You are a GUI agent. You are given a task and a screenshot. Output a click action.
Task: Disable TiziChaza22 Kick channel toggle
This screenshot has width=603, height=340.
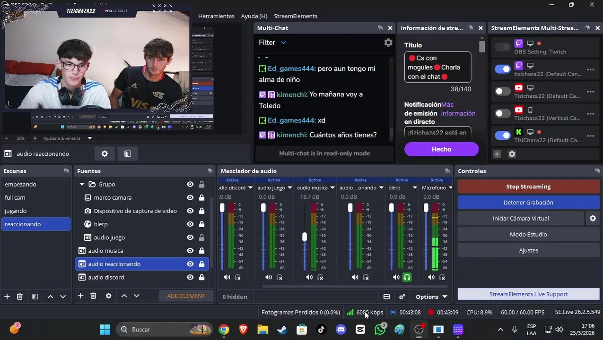tap(502, 136)
